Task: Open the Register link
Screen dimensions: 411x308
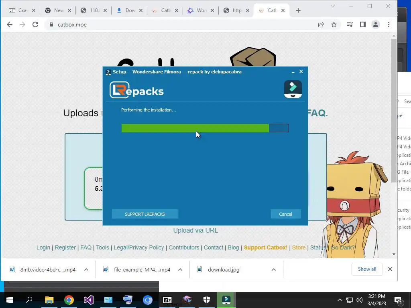Action: click(x=65, y=247)
